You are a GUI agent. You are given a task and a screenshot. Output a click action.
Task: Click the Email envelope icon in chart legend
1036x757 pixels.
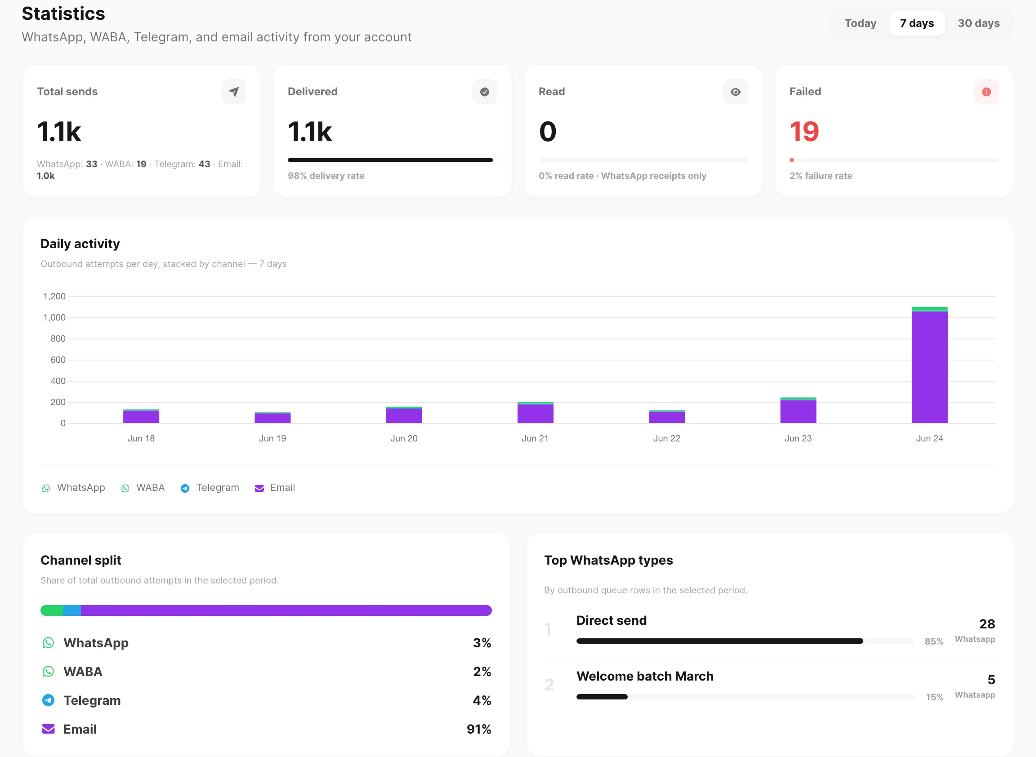tap(259, 488)
